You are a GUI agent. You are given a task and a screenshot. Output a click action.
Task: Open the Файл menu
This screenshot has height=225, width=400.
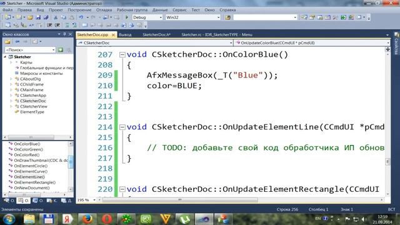point(7,10)
